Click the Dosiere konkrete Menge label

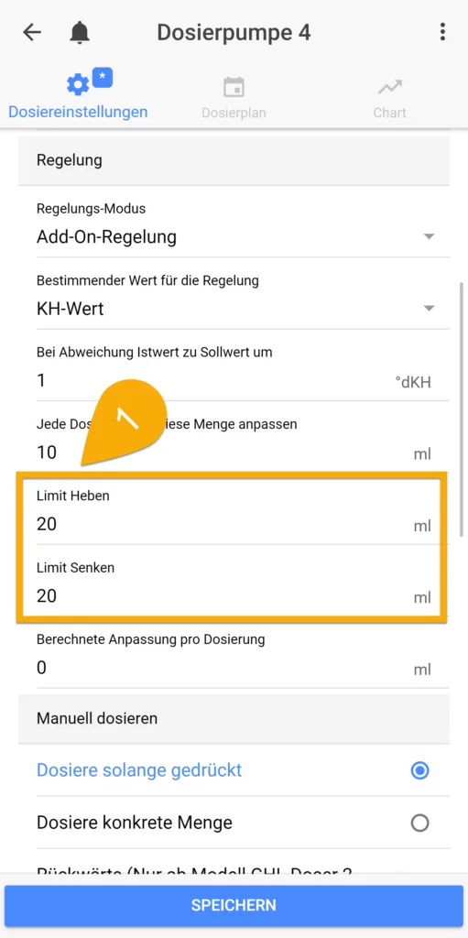135,823
